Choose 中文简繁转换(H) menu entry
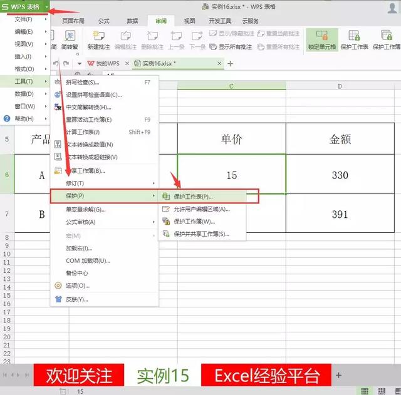 (105, 107)
